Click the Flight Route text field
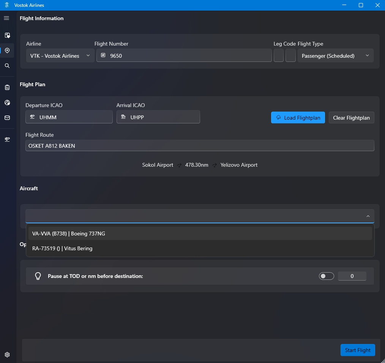Image resolution: width=385 pixels, height=363 pixels. click(200, 146)
